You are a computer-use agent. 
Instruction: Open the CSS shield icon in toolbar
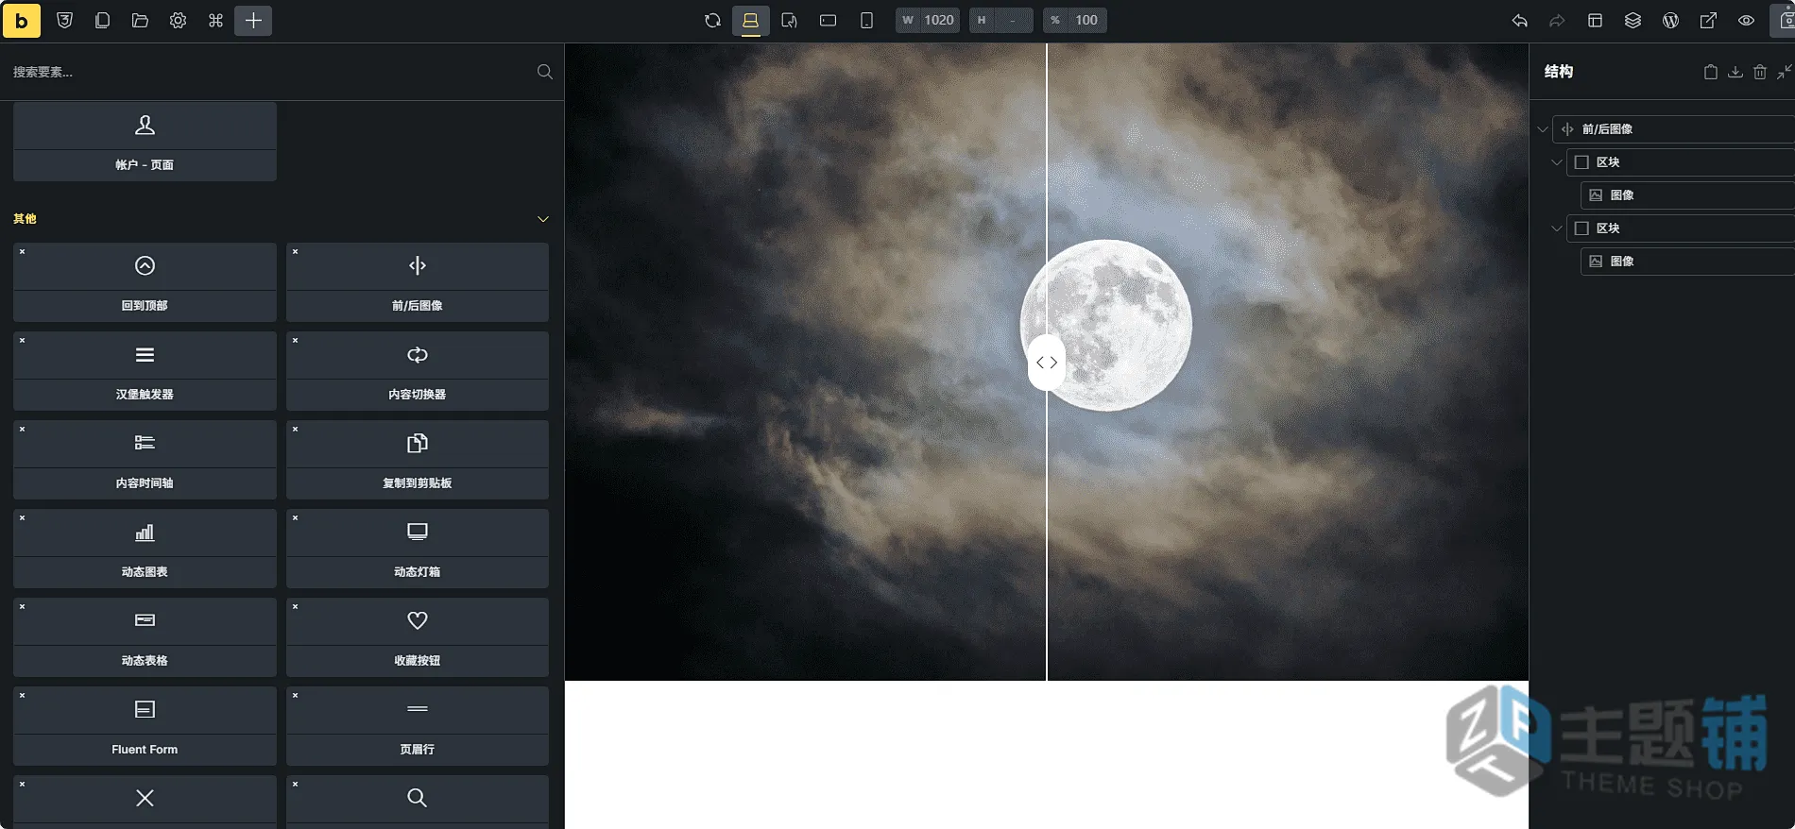pos(64,20)
